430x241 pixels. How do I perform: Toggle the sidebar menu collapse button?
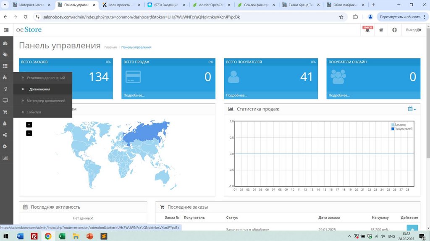pyautogui.click(x=6, y=30)
